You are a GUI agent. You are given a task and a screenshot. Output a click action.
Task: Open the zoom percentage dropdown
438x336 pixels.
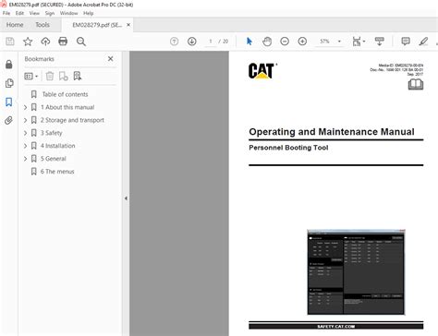point(339,42)
